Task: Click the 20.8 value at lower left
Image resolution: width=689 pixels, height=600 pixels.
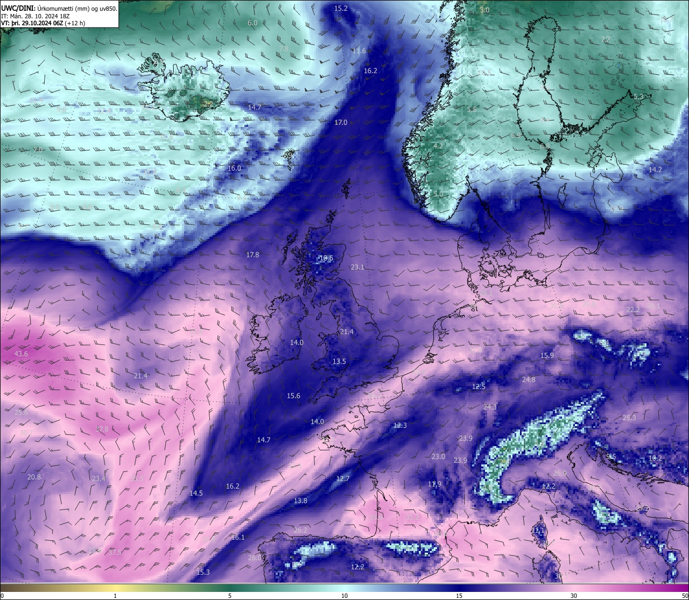Action: pos(34,477)
